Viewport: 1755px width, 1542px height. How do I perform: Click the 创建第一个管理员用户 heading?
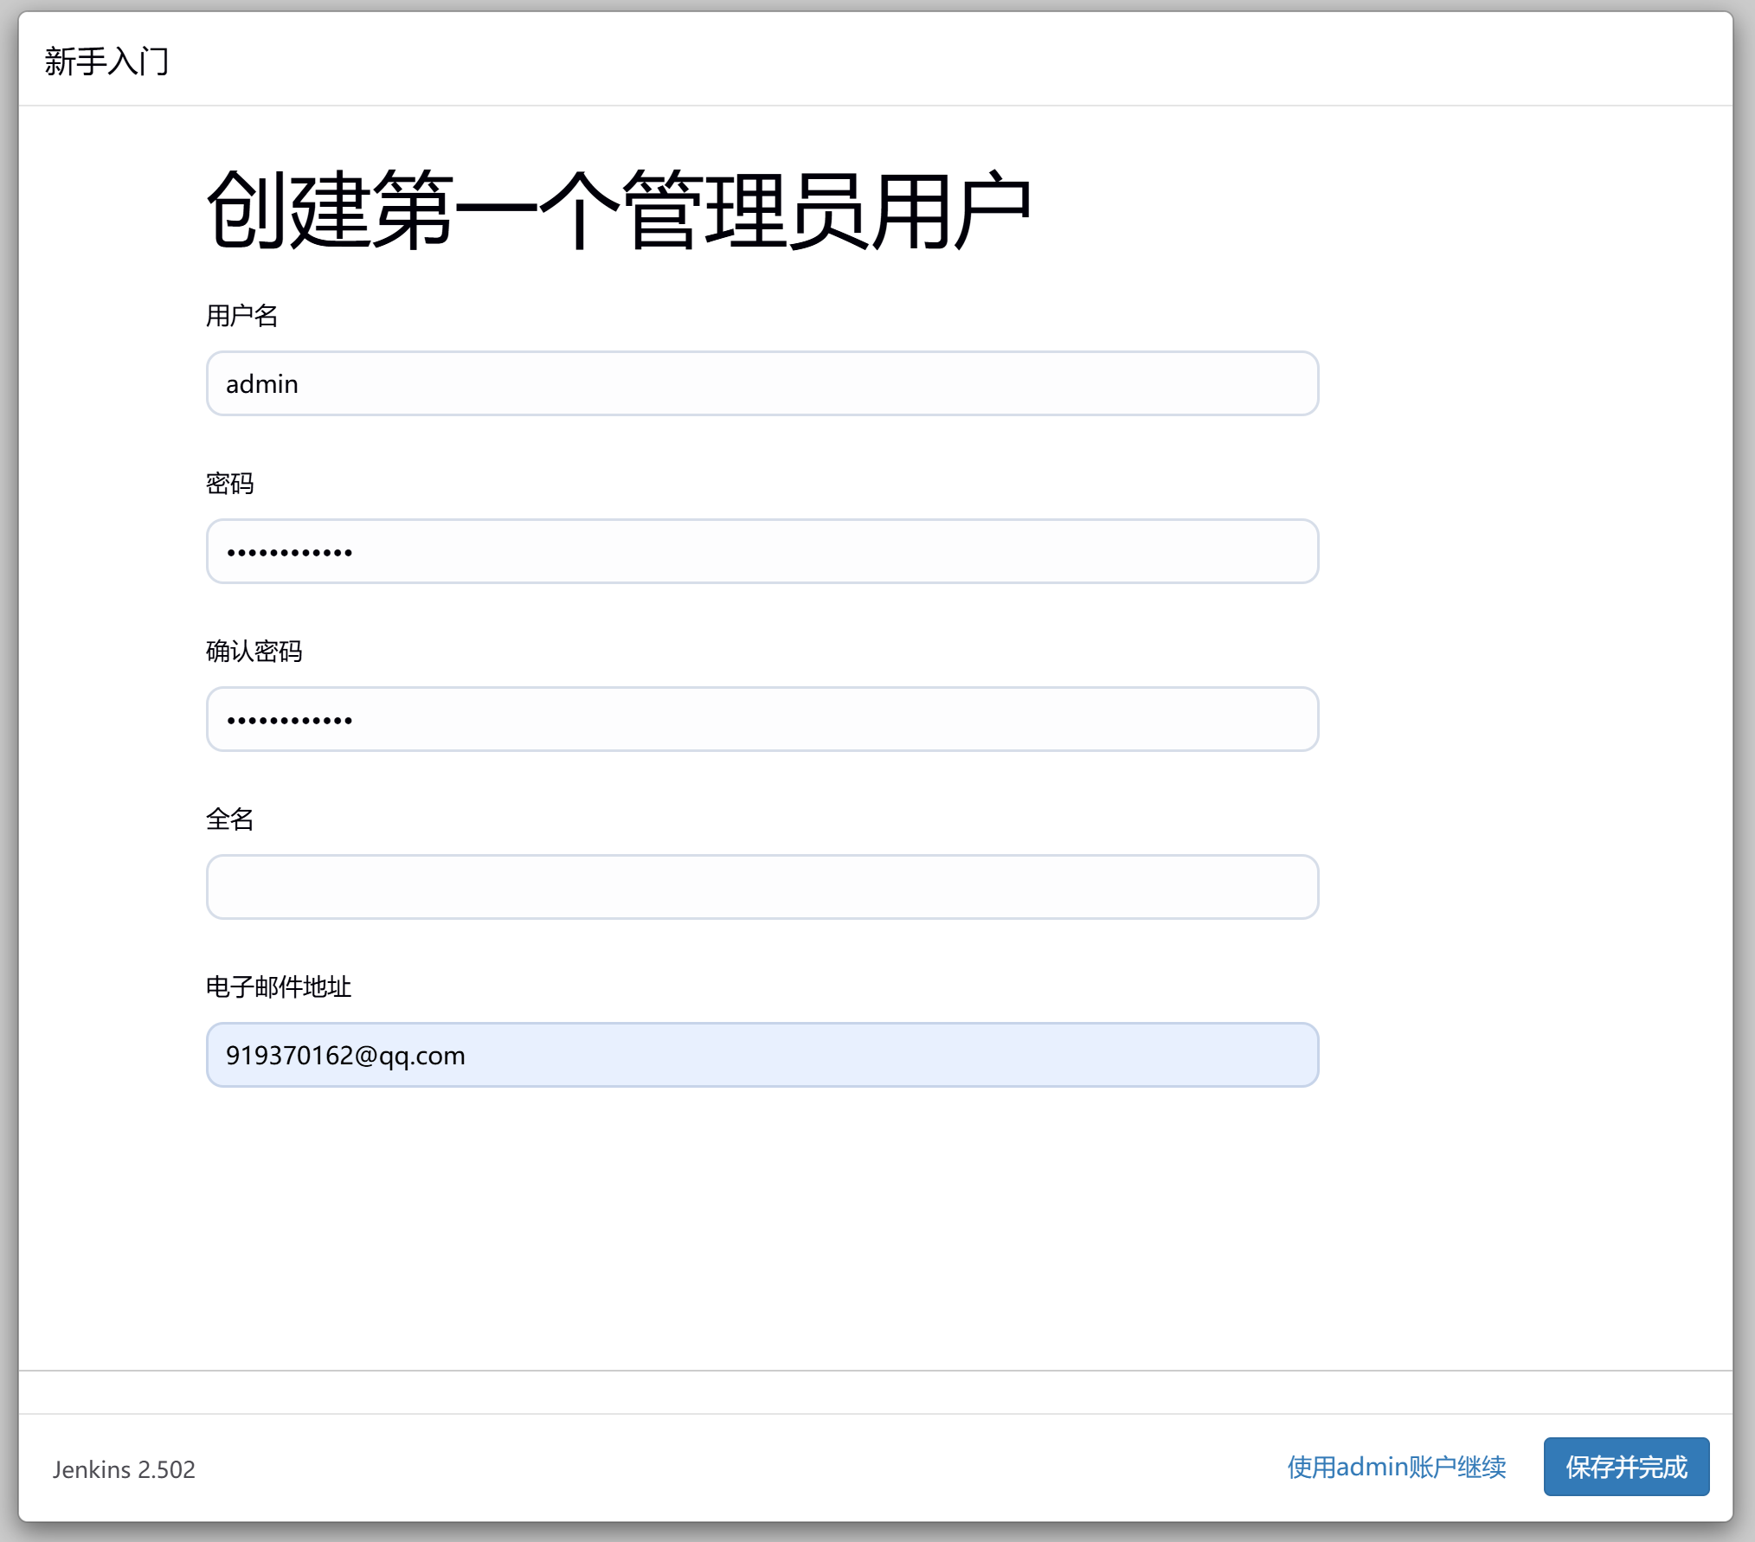(618, 210)
